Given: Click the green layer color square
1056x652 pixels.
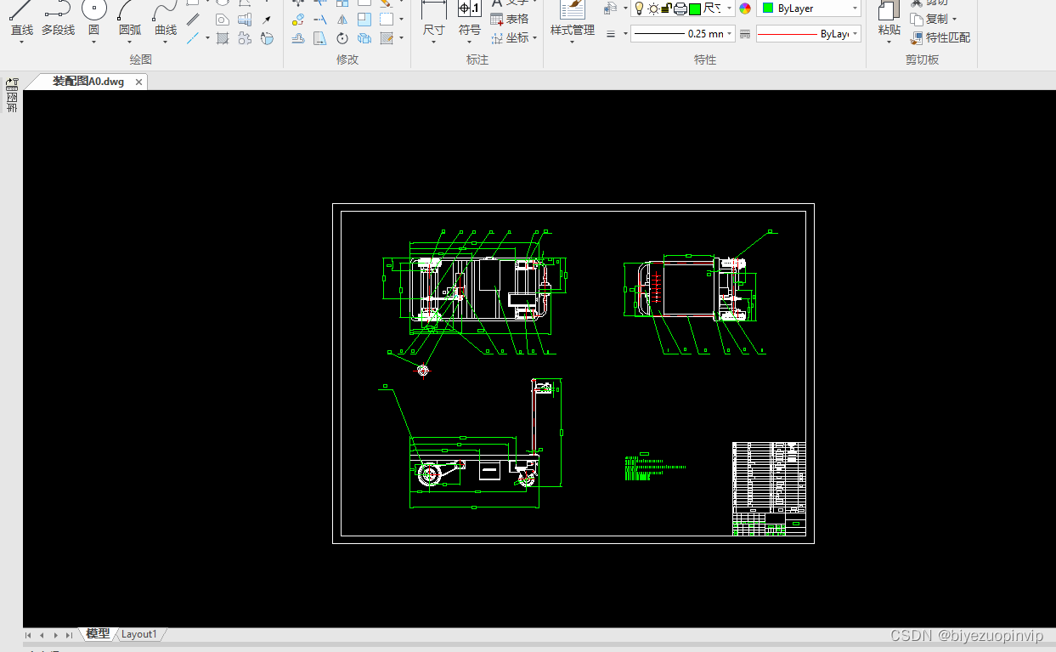Looking at the screenshot, I should point(694,8).
